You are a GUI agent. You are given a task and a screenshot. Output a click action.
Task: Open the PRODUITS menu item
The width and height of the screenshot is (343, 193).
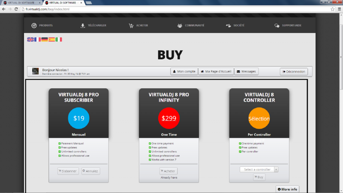coord(46,25)
